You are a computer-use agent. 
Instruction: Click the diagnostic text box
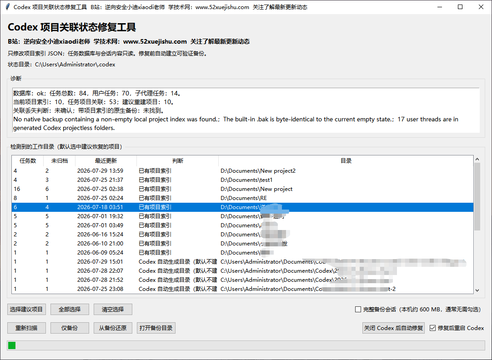coord(246,110)
